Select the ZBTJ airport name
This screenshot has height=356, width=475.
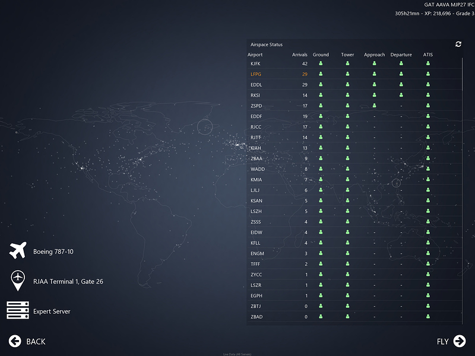click(256, 306)
